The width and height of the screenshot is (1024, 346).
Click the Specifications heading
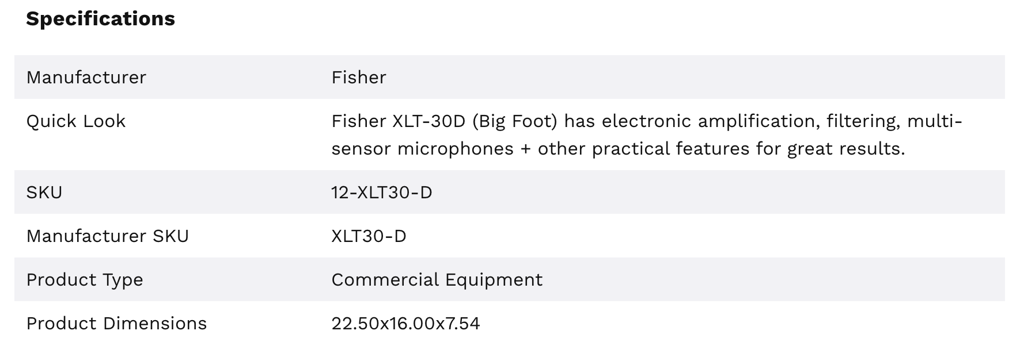pos(100,19)
